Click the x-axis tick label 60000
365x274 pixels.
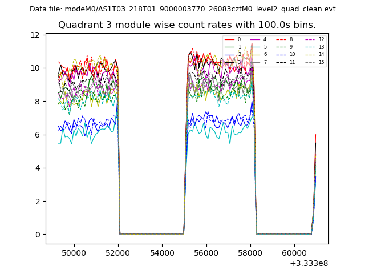coord(294,252)
